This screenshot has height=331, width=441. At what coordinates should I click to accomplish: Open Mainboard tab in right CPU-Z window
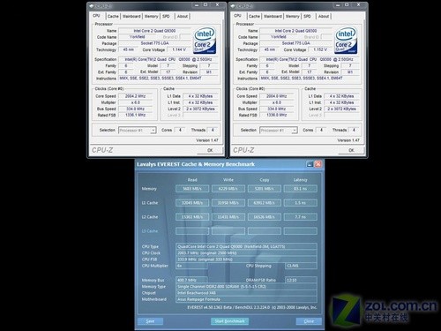273,16
